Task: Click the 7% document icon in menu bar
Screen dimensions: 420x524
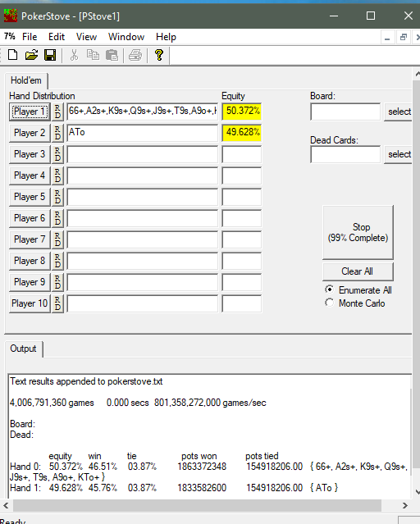Action: point(9,36)
